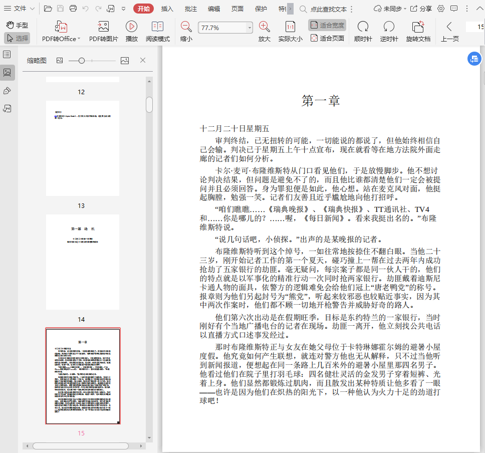Open the Word export sidebar icon
Screen dimensions: 485x453
(x=7, y=109)
